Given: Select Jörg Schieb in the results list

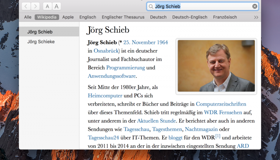Looking at the screenshot, I should point(49,32).
